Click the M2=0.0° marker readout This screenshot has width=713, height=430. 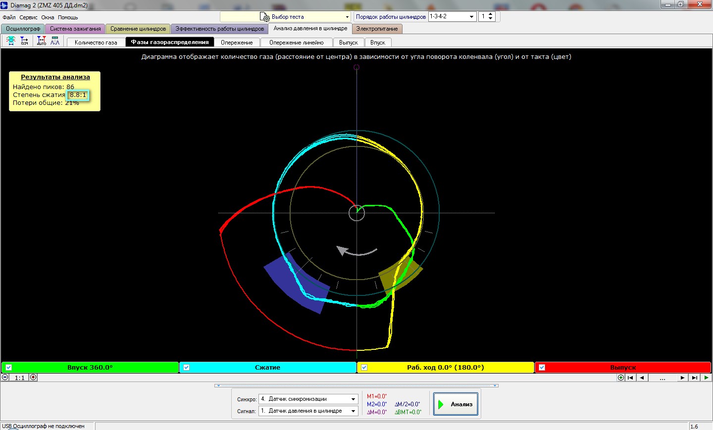pyautogui.click(x=377, y=404)
